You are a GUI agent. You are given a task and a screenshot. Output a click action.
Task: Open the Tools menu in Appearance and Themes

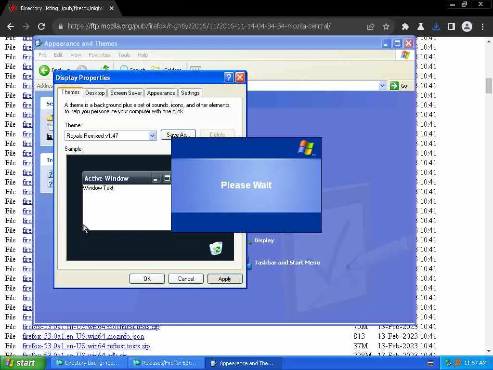124,55
